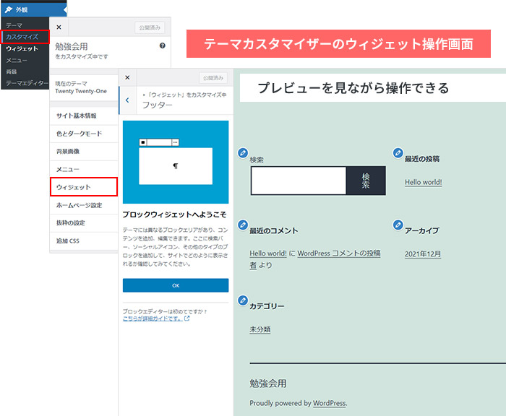This screenshot has height=416, width=506.
Task: Open テーマエディター in the 外観 submenu
Action: (27, 83)
